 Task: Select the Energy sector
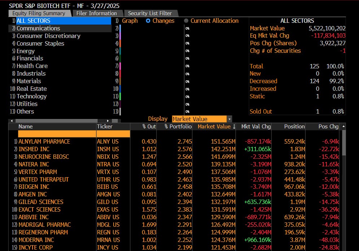tap(60, 51)
